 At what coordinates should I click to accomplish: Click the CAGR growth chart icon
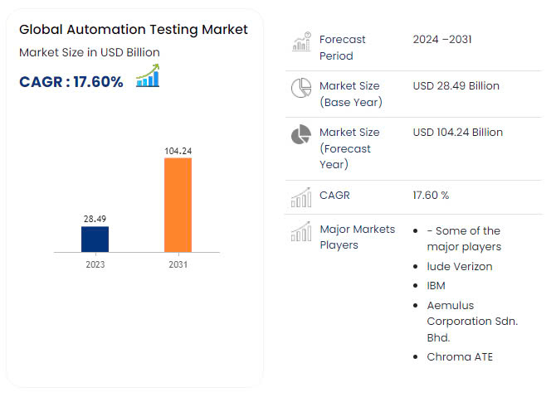pyautogui.click(x=148, y=78)
